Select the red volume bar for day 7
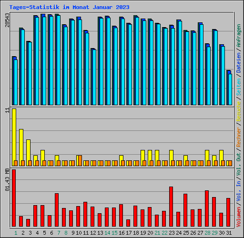Viewport: 244px width, 238px height. [x=57, y=210]
